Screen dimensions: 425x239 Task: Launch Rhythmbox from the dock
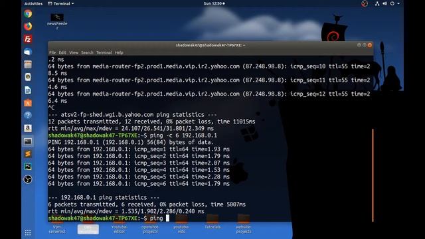click(x=28, y=77)
